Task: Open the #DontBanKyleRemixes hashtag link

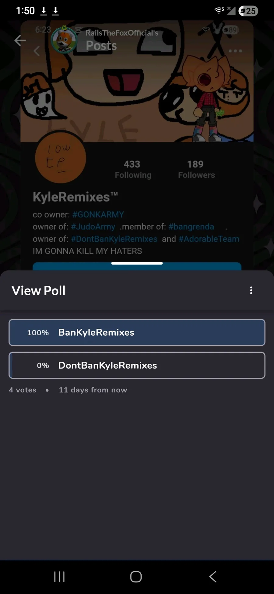Action: point(114,239)
